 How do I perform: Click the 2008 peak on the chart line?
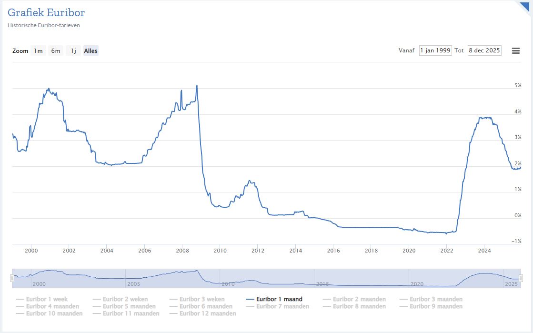click(x=197, y=86)
